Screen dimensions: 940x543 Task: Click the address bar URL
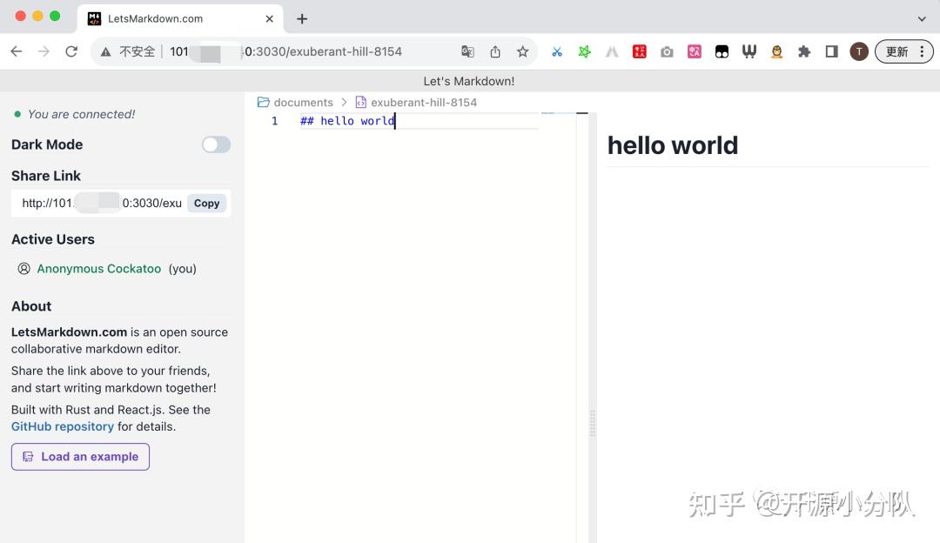(x=286, y=51)
